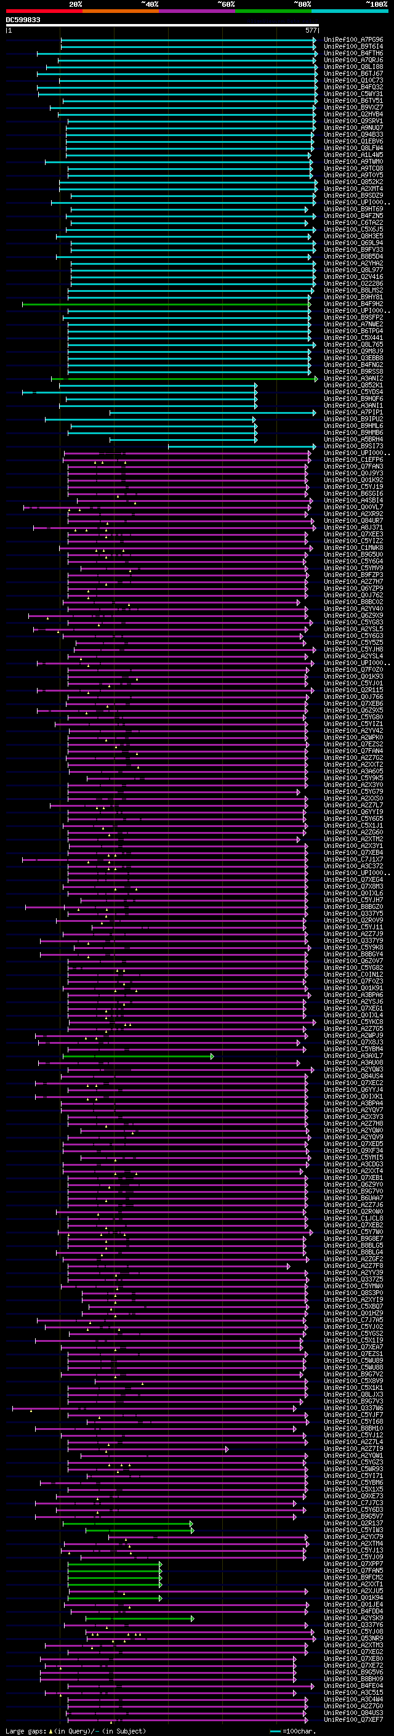Click label UniRef100_B4F9H2 on green hit row
This screenshot has height=1736, width=394.
pos(353,304)
